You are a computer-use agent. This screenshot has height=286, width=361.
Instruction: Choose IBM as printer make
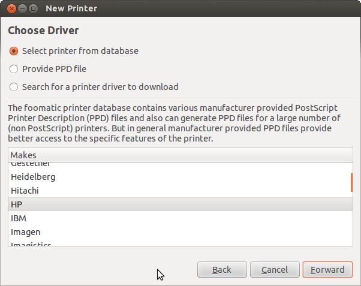point(19,218)
